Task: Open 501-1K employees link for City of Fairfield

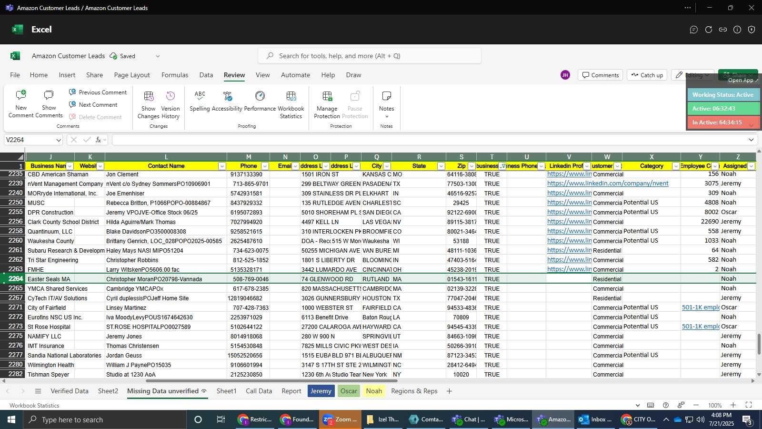Action: coord(700,307)
